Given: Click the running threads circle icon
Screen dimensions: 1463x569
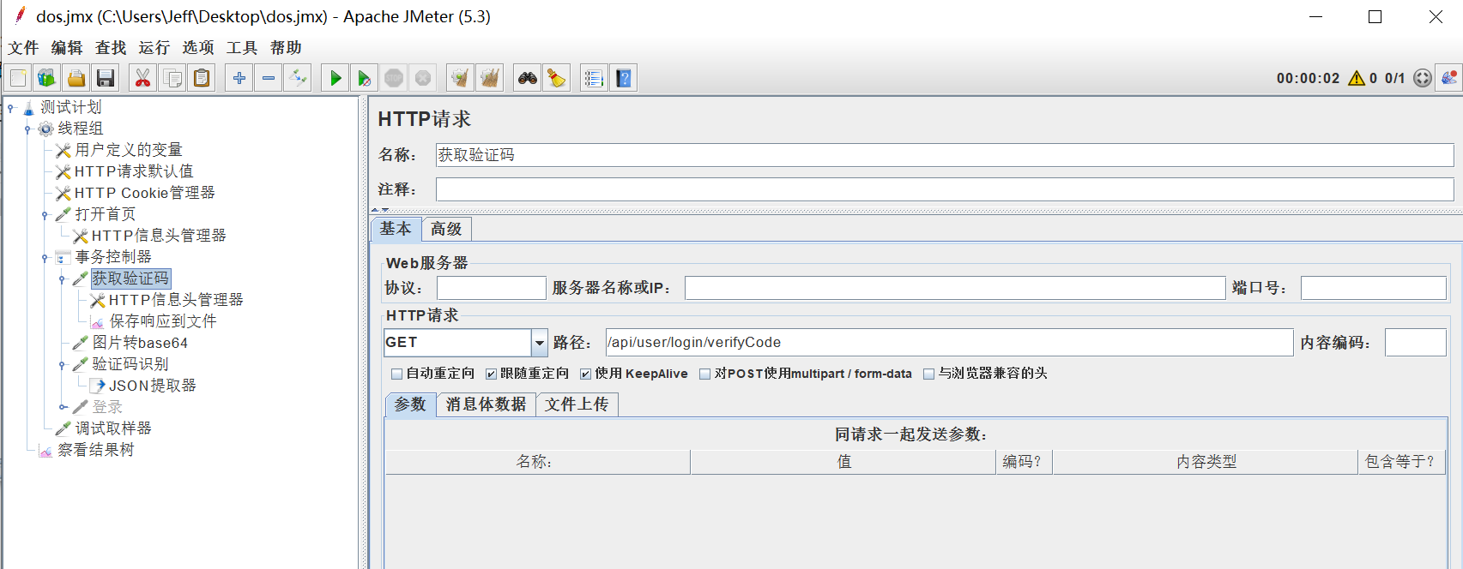Looking at the screenshot, I should coord(1423,78).
